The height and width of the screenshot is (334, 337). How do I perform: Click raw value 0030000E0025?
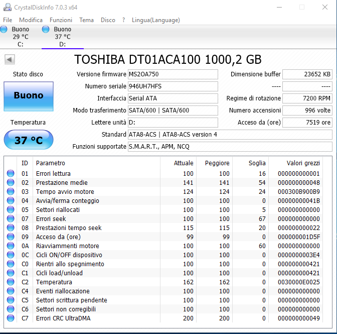299,282
